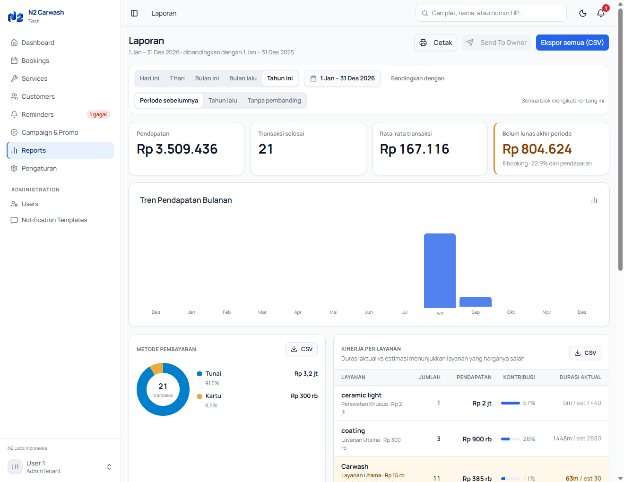Click the Users icon under Administration
Screen dimensions: 624x482
coord(14,204)
